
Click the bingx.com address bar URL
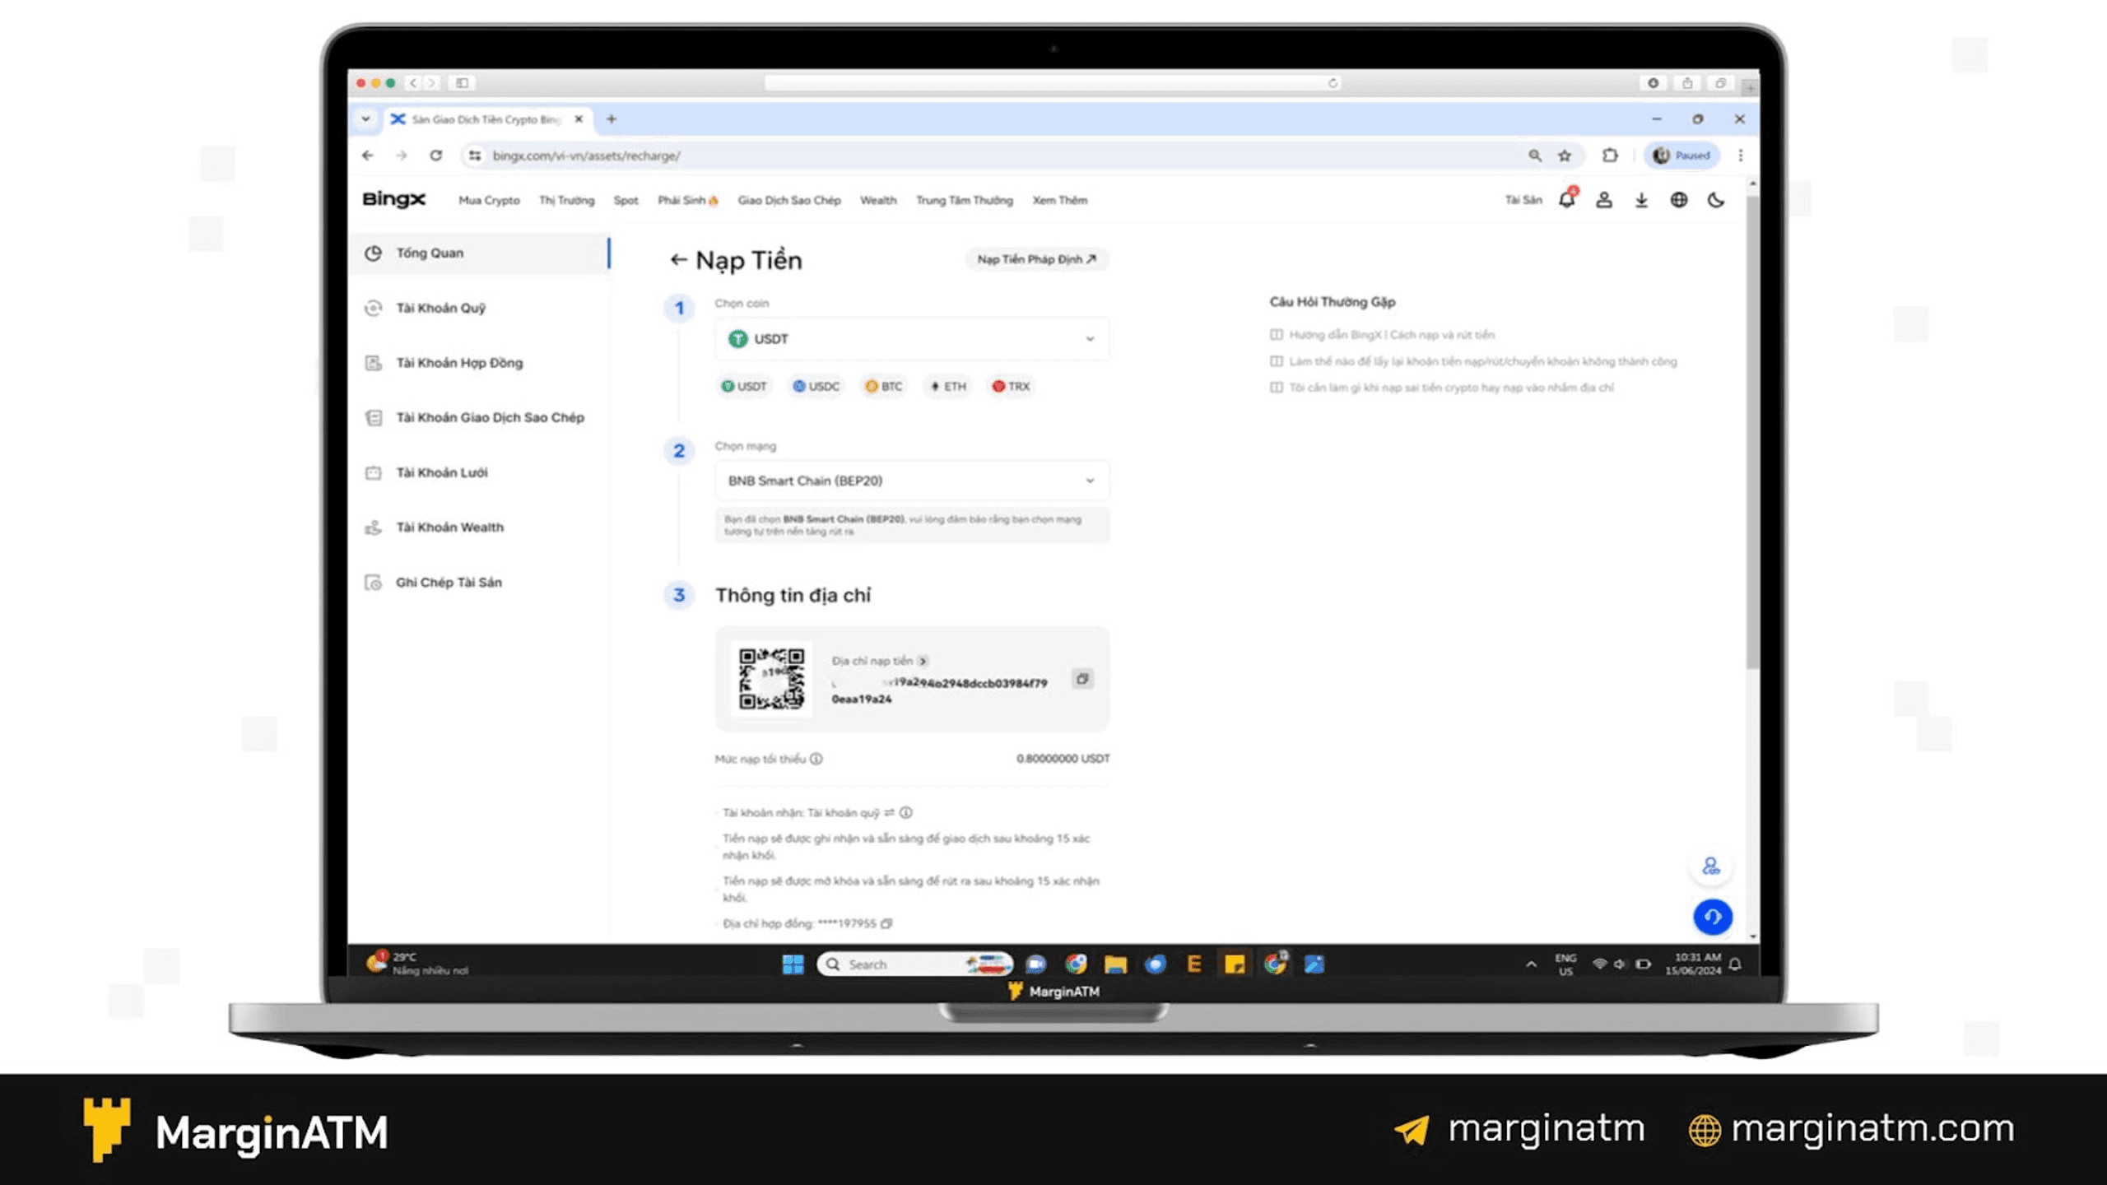(587, 156)
